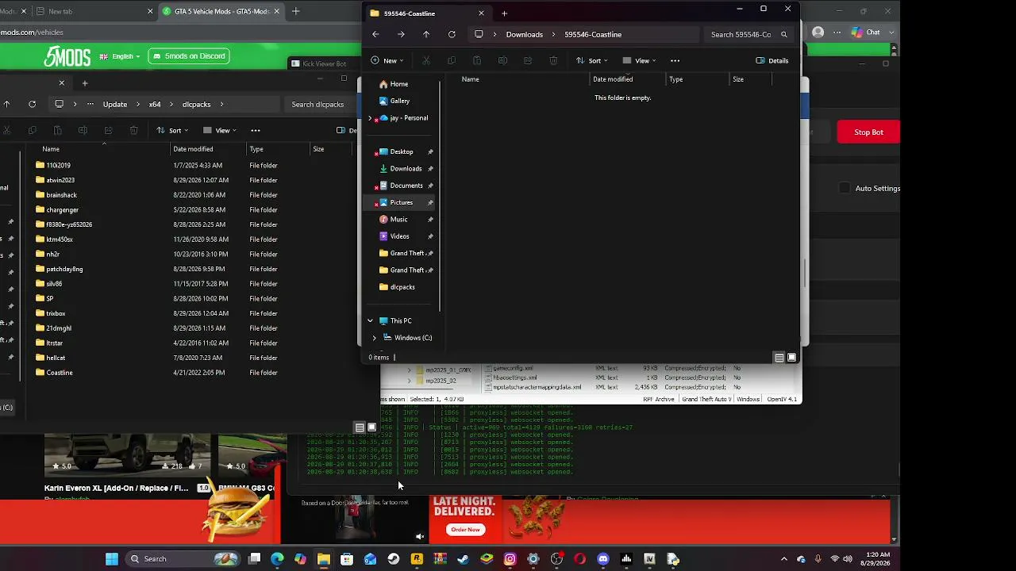Show hidden system tray icons
This screenshot has height=571, width=1016.
tap(784, 559)
